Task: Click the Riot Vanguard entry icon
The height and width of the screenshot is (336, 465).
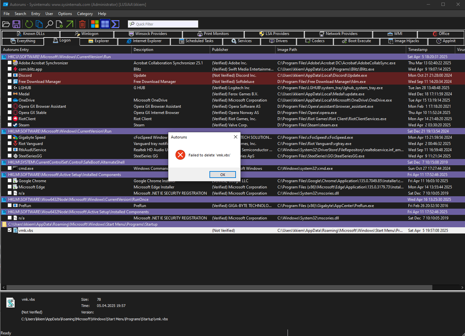Action: [x=15, y=144]
